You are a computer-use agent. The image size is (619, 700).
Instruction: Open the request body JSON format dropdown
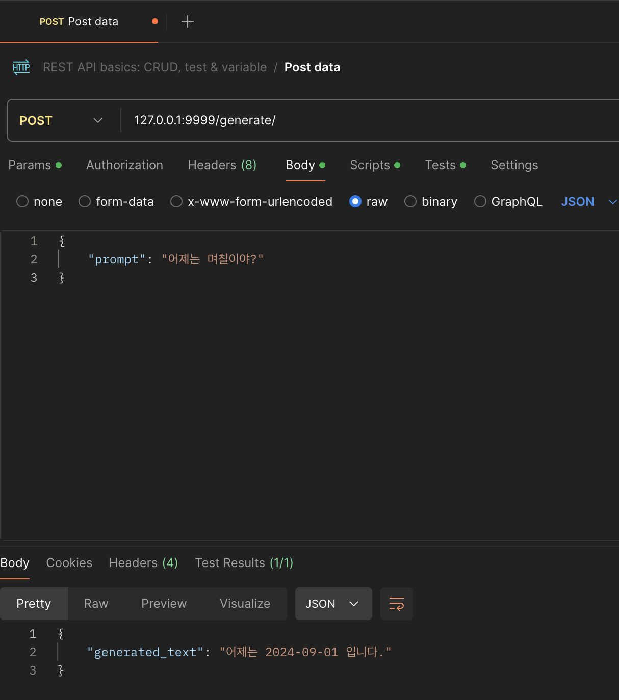tap(589, 202)
